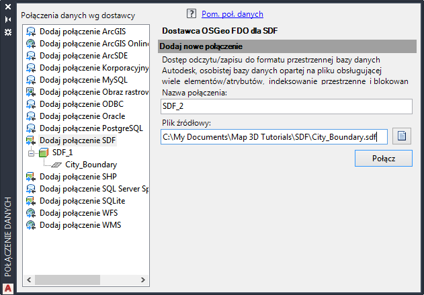Select the SDF_1 connection
Image resolution: width=424 pixels, height=295 pixels.
point(62,153)
